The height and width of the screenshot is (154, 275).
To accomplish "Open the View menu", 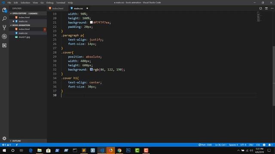I will (35, 3).
